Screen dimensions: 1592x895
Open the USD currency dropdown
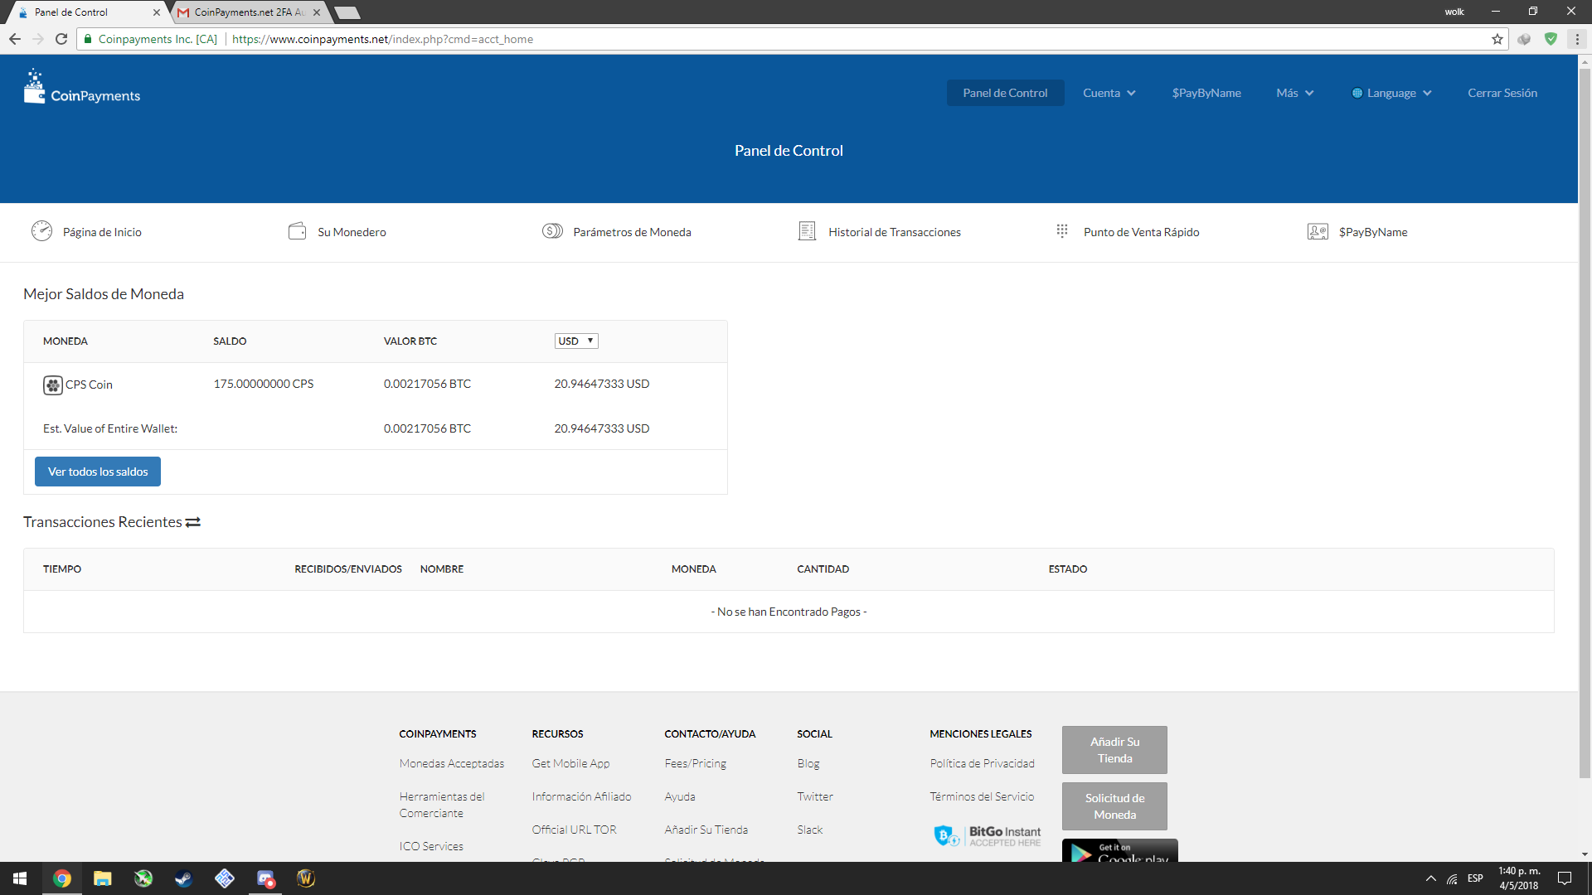pos(576,341)
